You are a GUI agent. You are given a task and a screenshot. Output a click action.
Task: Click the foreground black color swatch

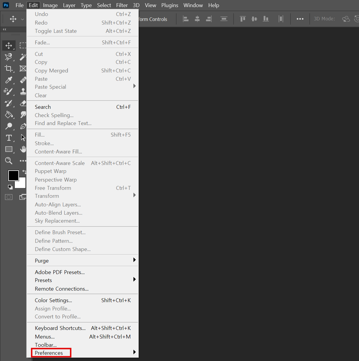coord(13,175)
